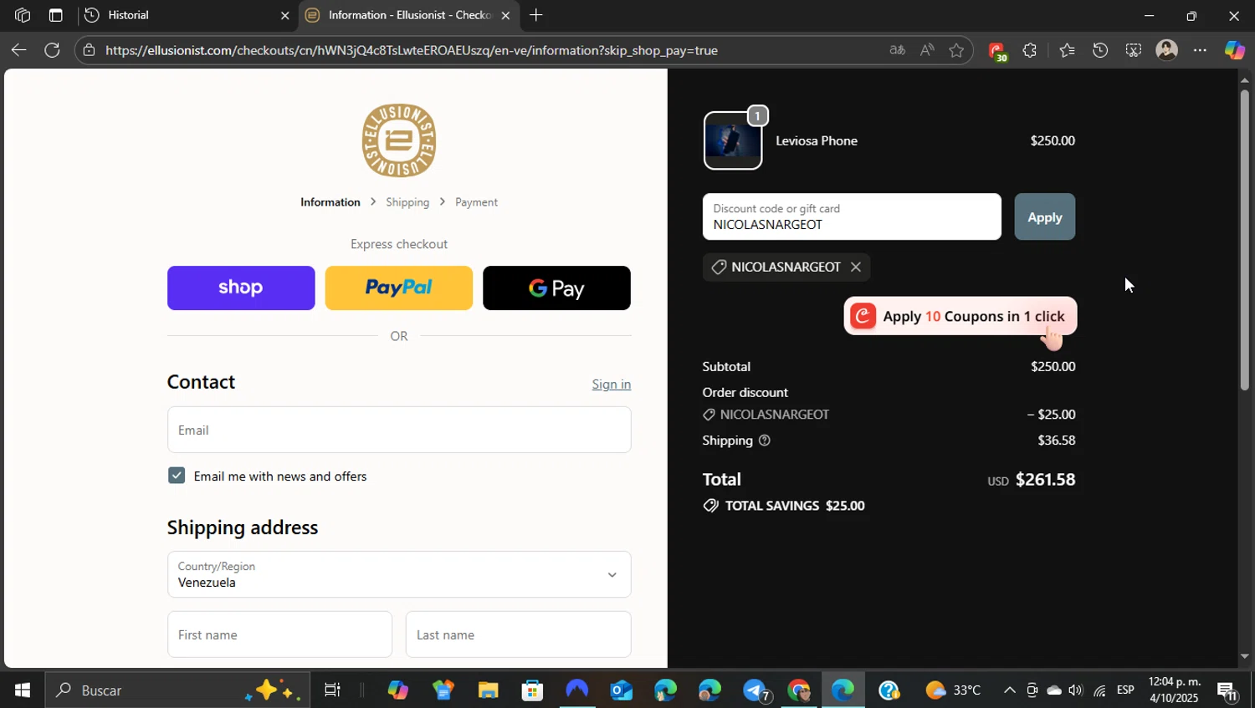Screen dimensions: 1255x708
Task: Open the shipping info help icon
Action: [765, 441]
